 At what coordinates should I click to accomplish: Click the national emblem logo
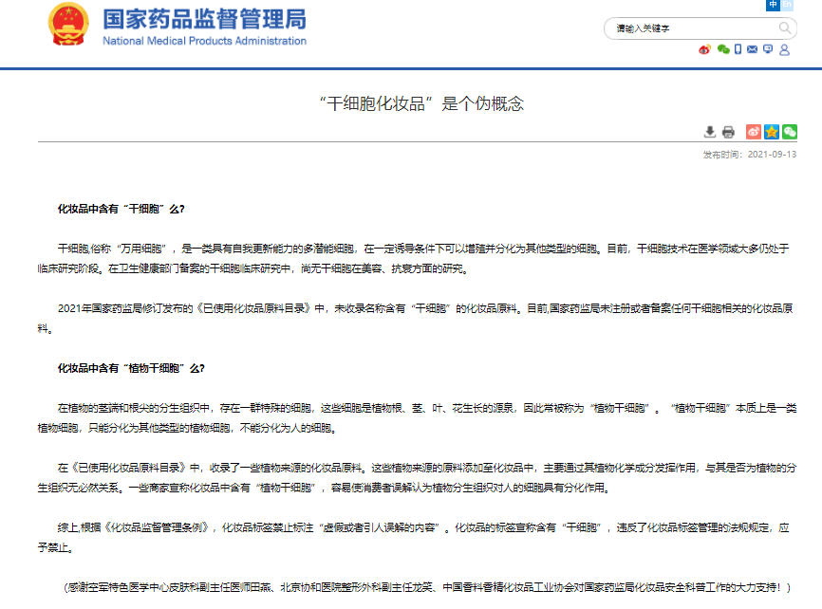point(68,26)
